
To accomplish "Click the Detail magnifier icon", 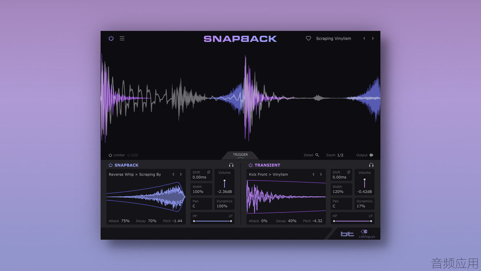I will point(317,155).
